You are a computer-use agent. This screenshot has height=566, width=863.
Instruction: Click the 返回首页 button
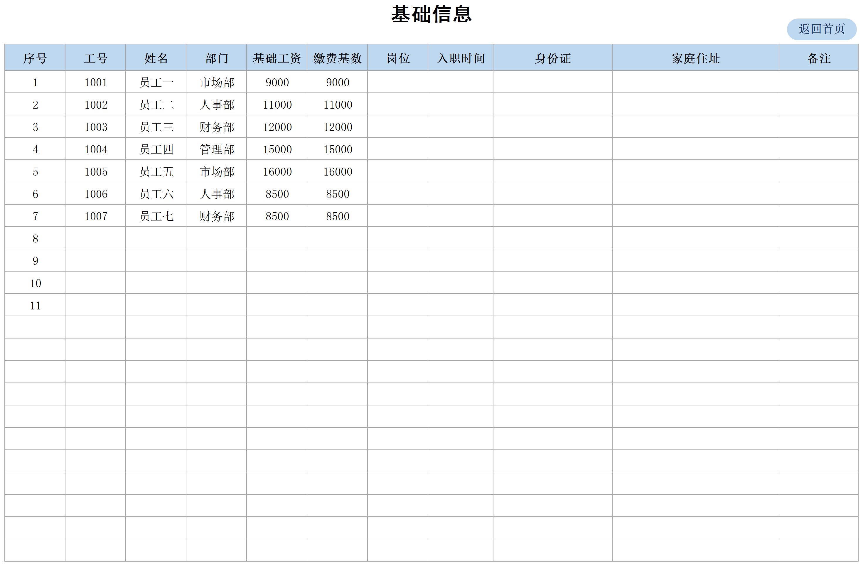[x=821, y=29]
